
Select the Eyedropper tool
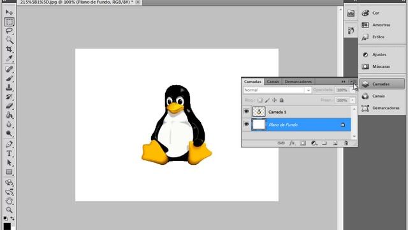(x=9, y=58)
